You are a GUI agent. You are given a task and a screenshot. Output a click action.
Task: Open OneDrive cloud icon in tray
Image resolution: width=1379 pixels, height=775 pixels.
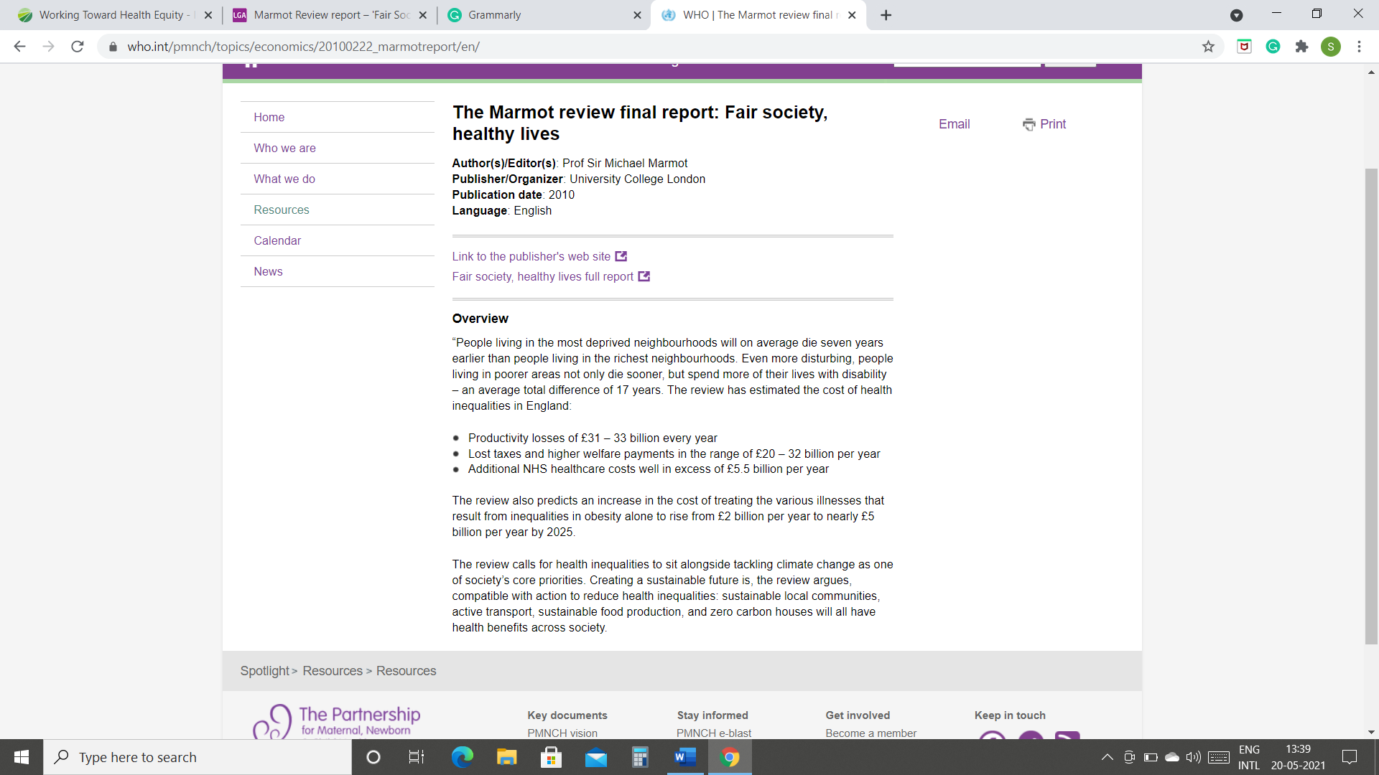coord(1171,757)
